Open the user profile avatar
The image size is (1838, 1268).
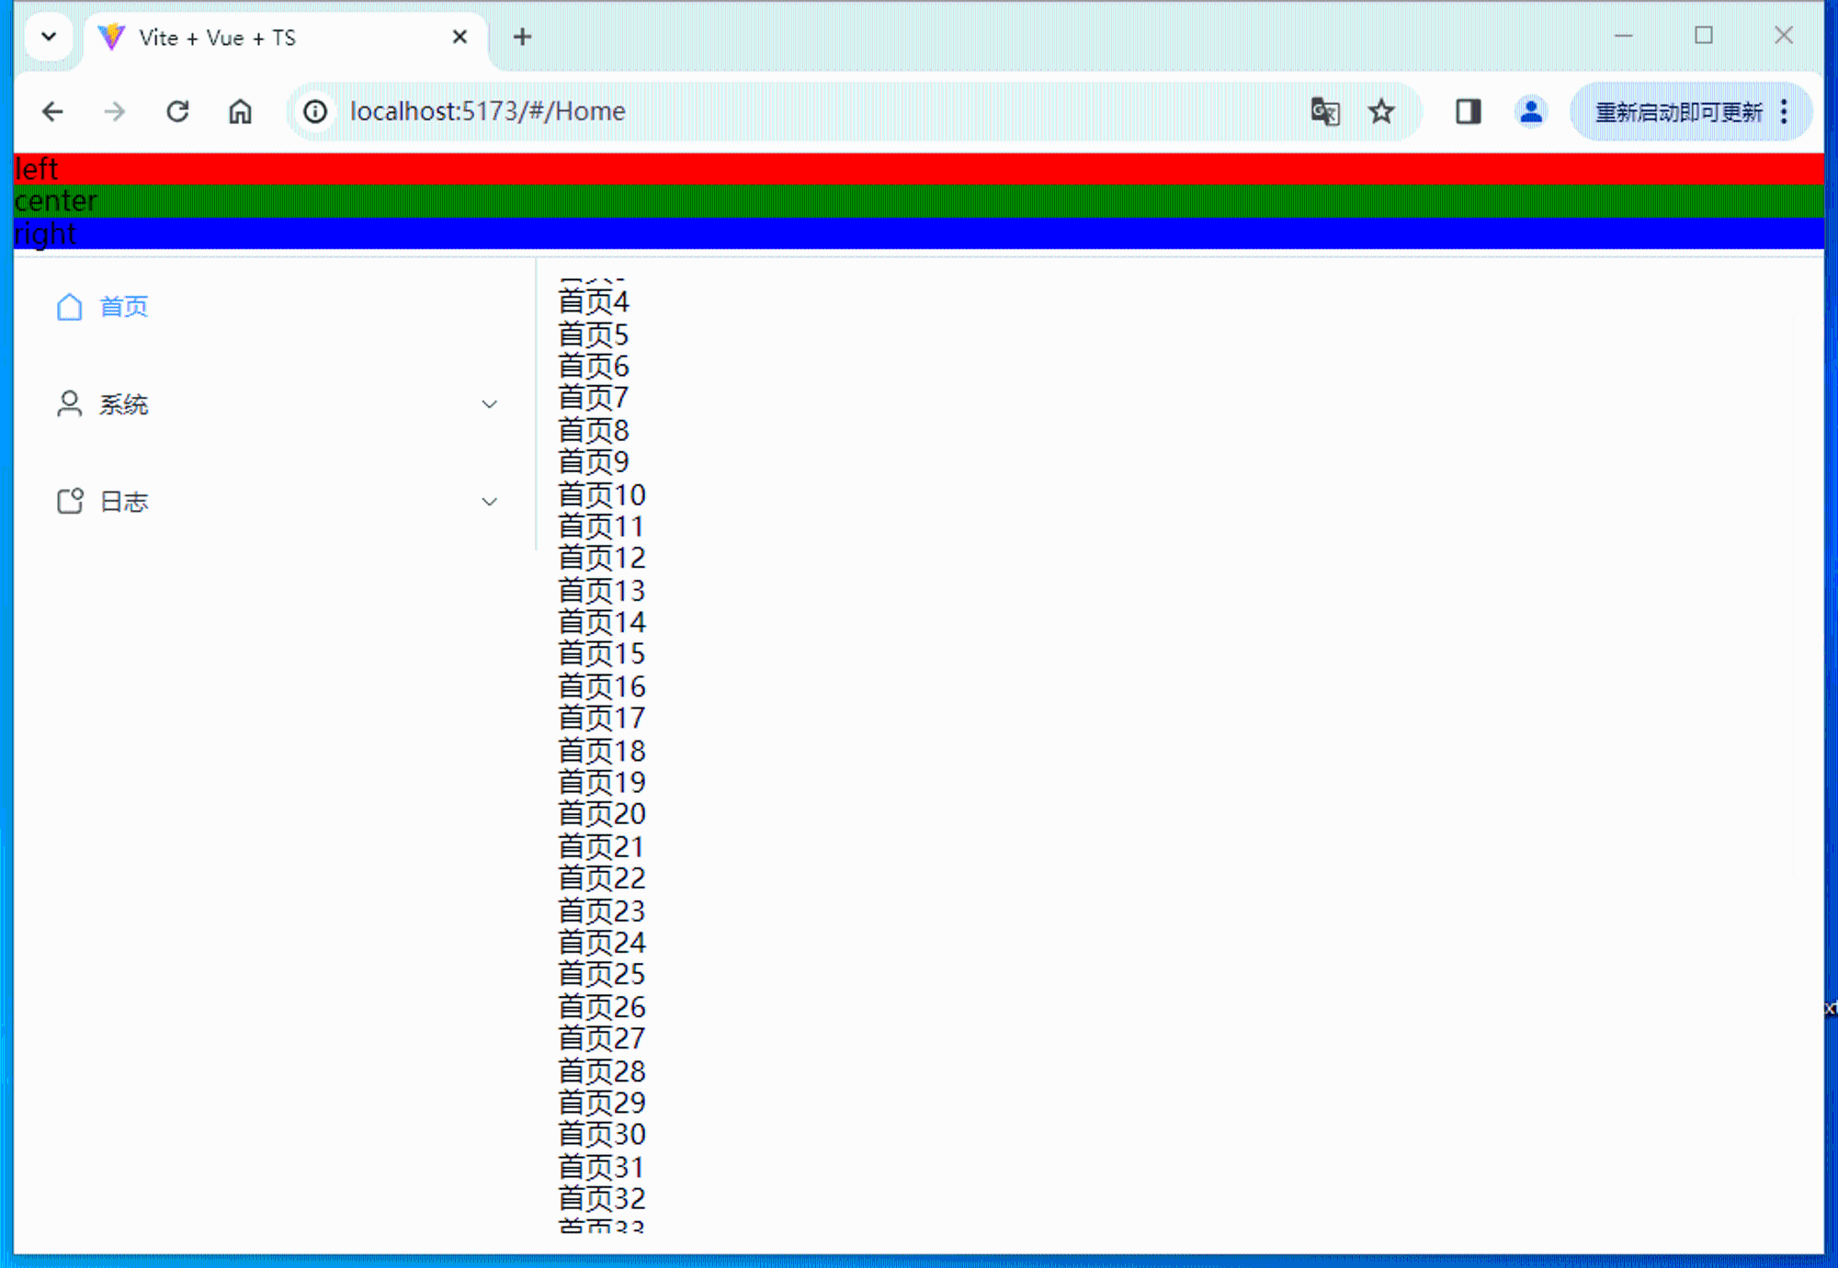point(1530,112)
